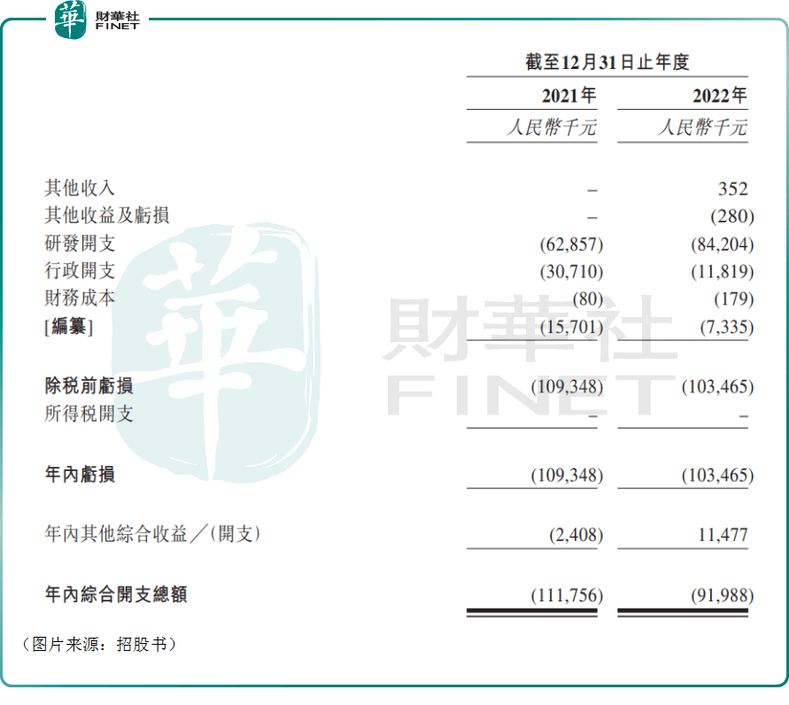Select the 財務成本 row label
Viewport: 789px width, 705px height.
tap(80, 298)
